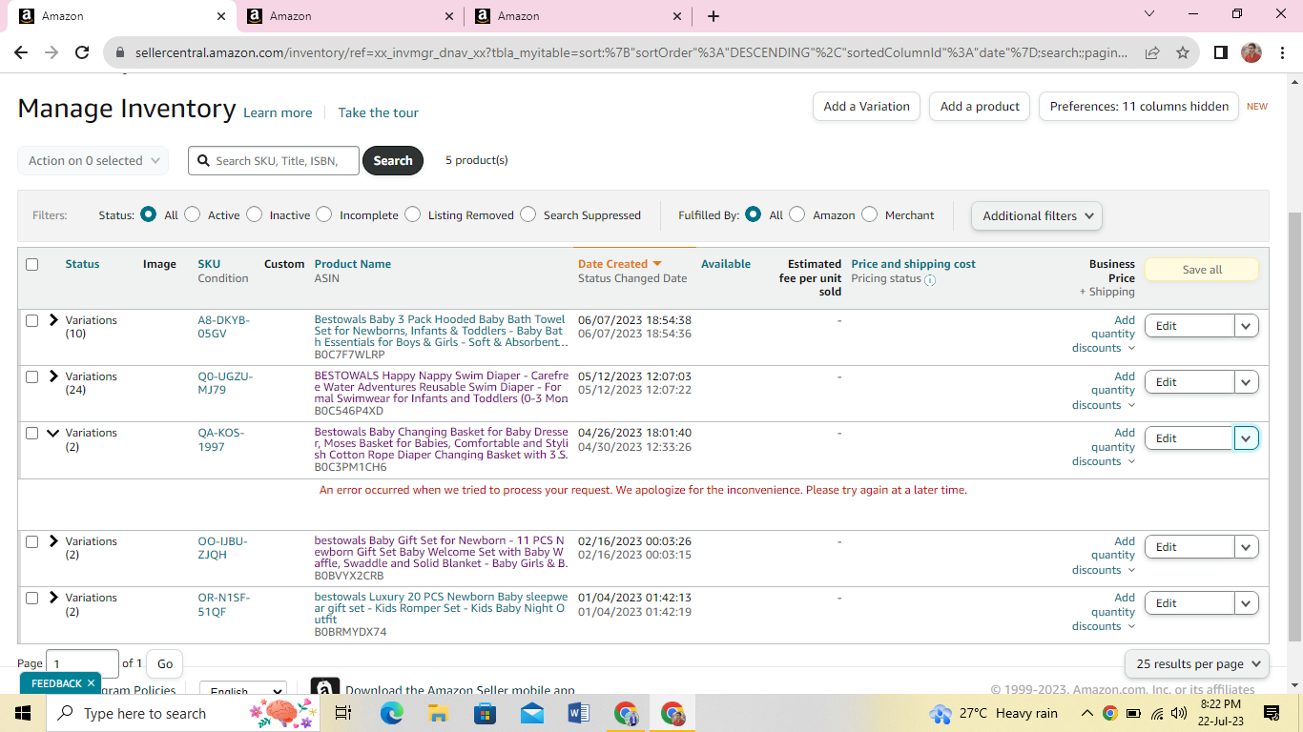Image resolution: width=1303 pixels, height=732 pixels.
Task: Sort by the Date Created column header
Action: click(619, 264)
